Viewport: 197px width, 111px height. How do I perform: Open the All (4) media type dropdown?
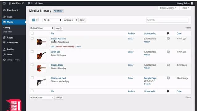click(52, 20)
